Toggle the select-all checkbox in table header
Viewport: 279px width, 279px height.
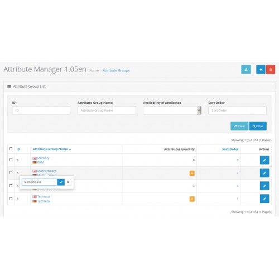coord(11,148)
